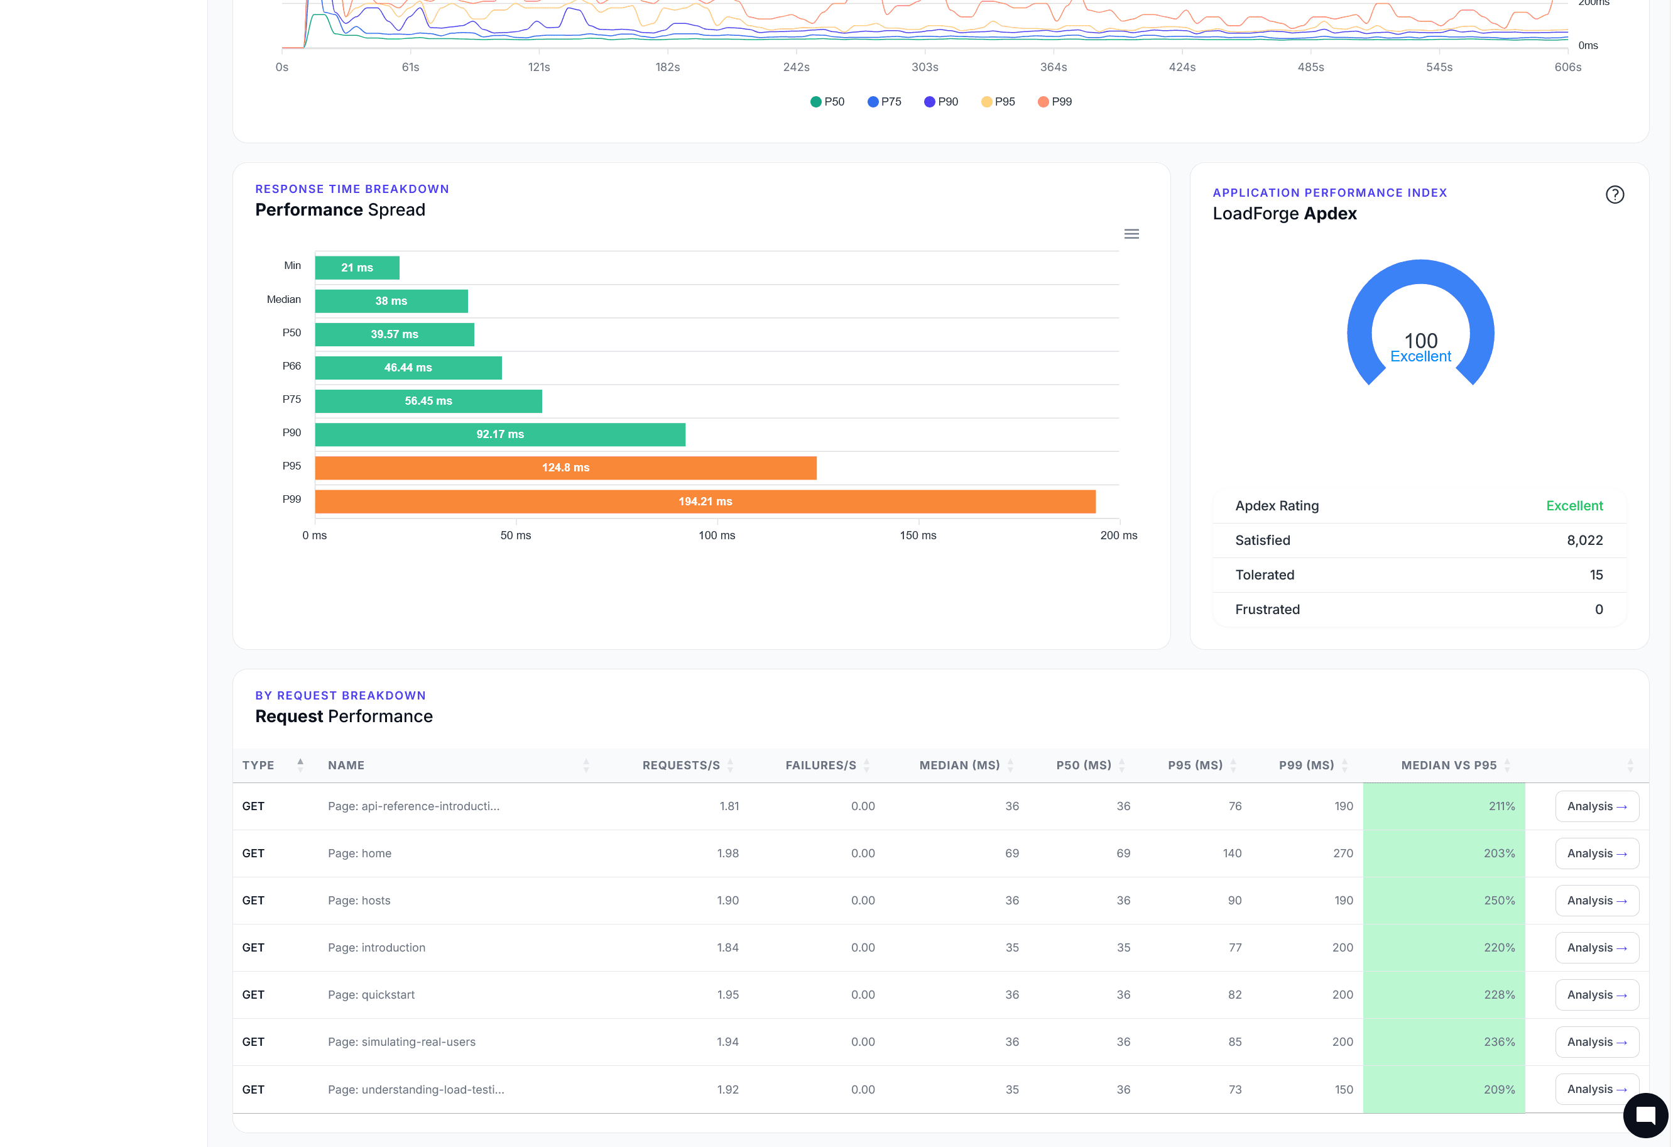Open the chat widget in the bottom corner
The height and width of the screenshot is (1147, 1678).
tap(1645, 1115)
